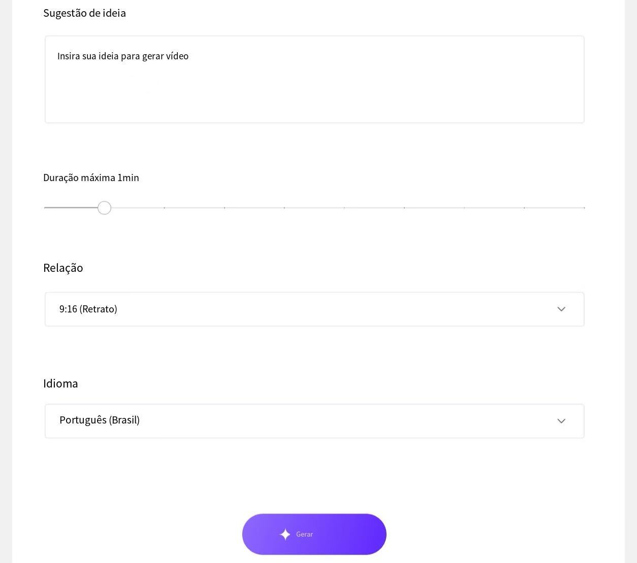Click the far right end of the duration slider
The height and width of the screenshot is (563, 637).
[584, 207]
